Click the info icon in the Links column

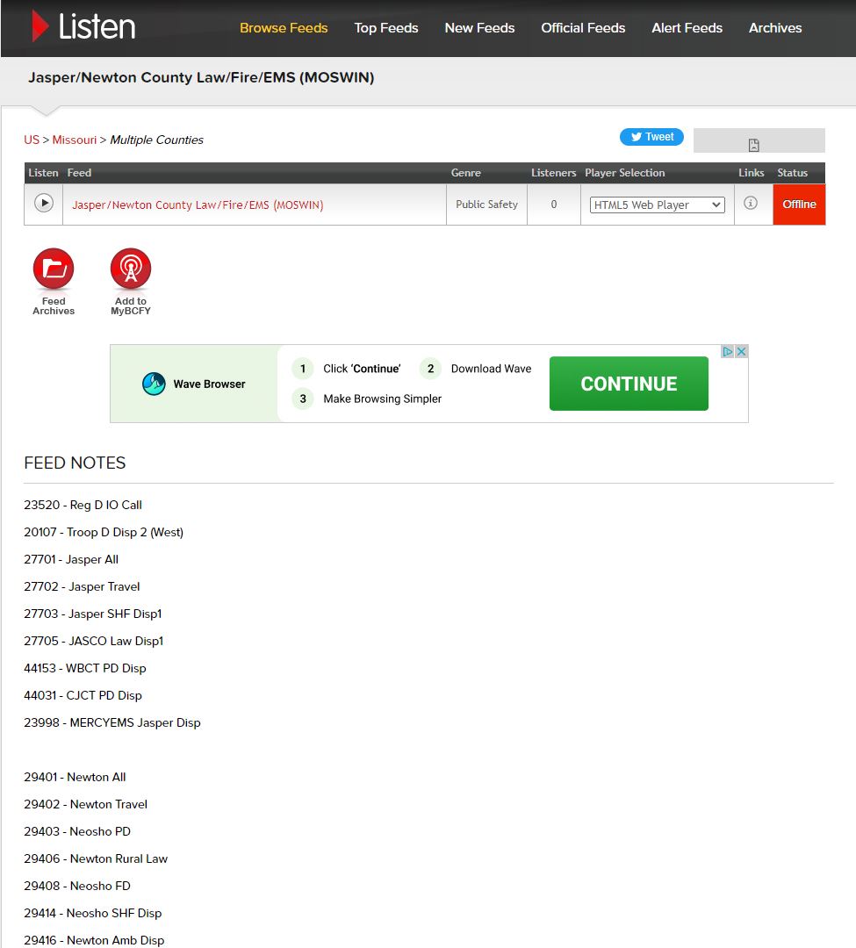click(752, 204)
